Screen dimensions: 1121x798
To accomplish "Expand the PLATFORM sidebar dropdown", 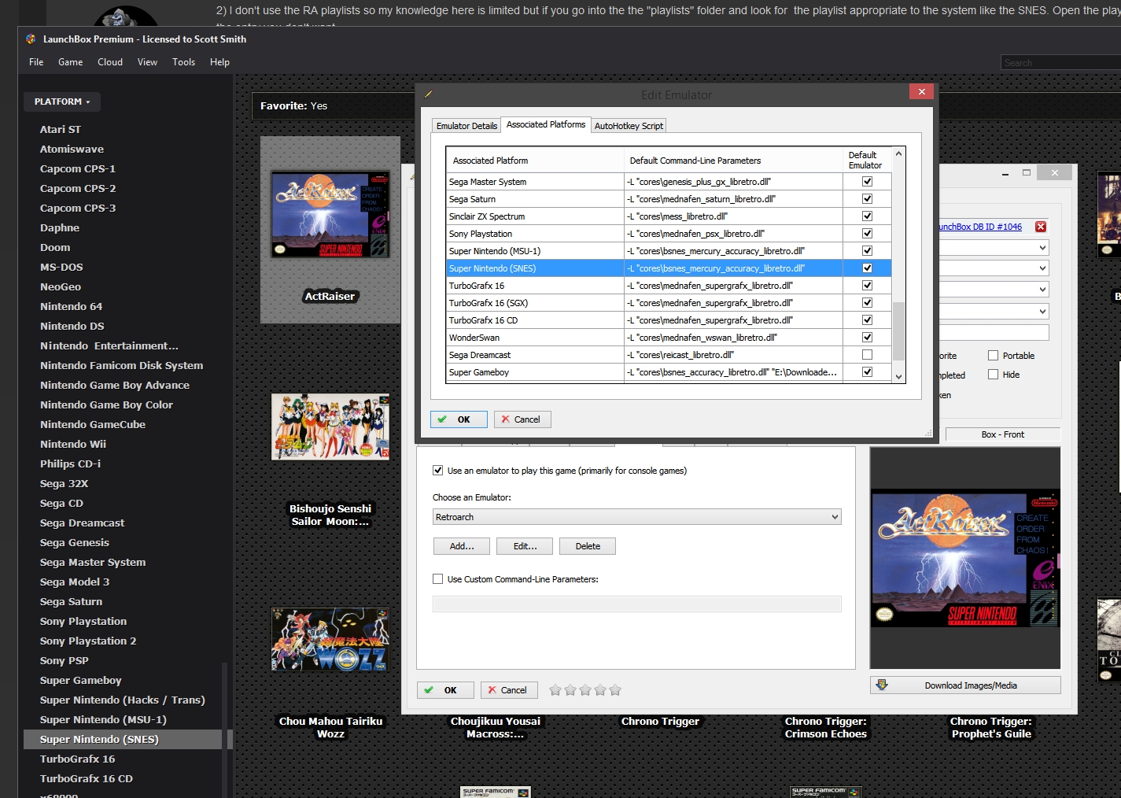I will 61,102.
